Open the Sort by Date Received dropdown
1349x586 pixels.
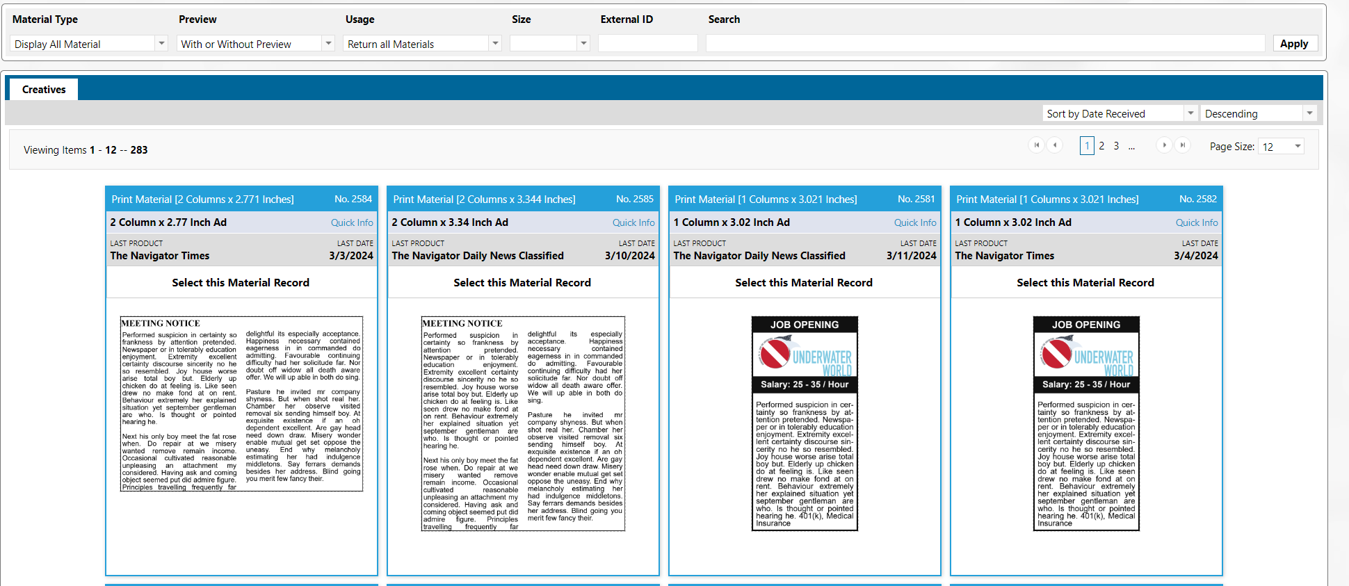[x=1190, y=113]
